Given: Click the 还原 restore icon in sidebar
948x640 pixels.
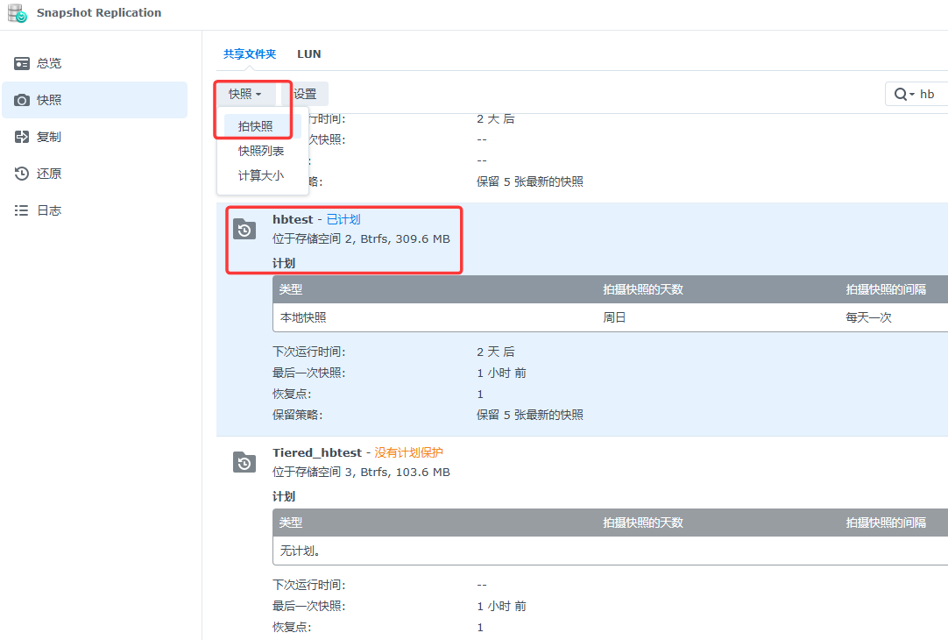Looking at the screenshot, I should [22, 174].
